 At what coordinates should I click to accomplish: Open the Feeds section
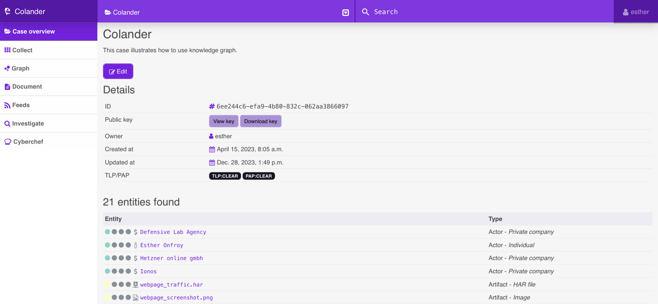48,105
